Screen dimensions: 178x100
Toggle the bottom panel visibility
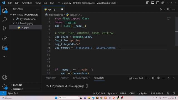point(153,3)
